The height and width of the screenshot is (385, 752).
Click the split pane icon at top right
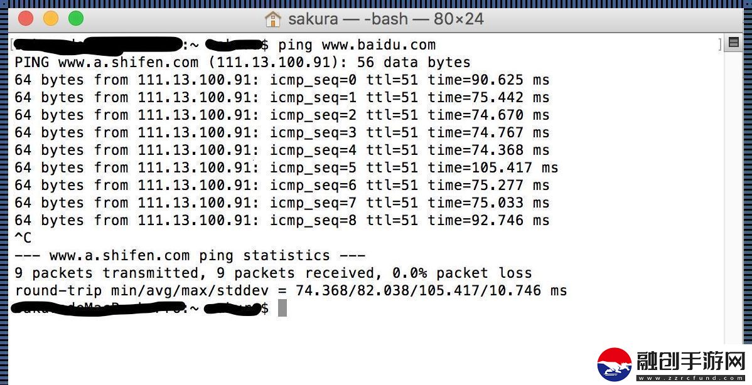733,43
